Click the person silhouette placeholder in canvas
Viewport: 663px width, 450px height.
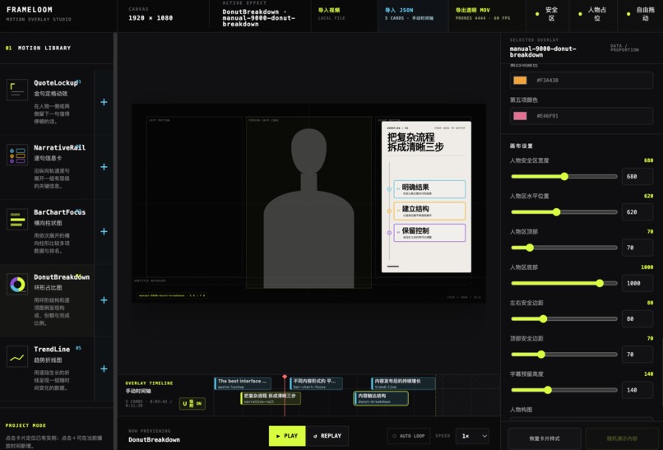308,208
